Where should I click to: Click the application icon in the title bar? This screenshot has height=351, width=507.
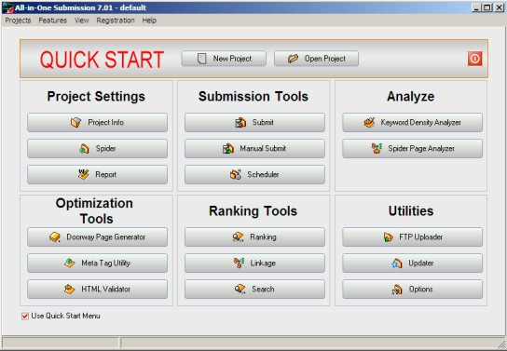[x=7, y=7]
